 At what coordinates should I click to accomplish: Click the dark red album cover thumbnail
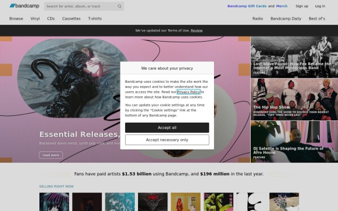(x=87, y=202)
